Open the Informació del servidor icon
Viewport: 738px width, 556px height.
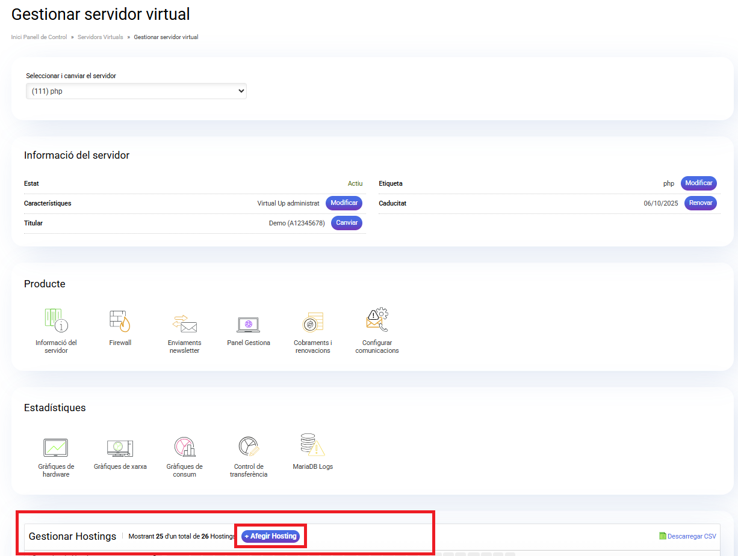56,322
